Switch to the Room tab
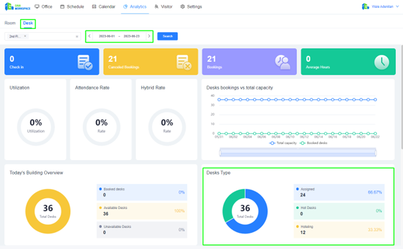Image resolution: width=403 pixels, height=249 pixels. point(10,23)
